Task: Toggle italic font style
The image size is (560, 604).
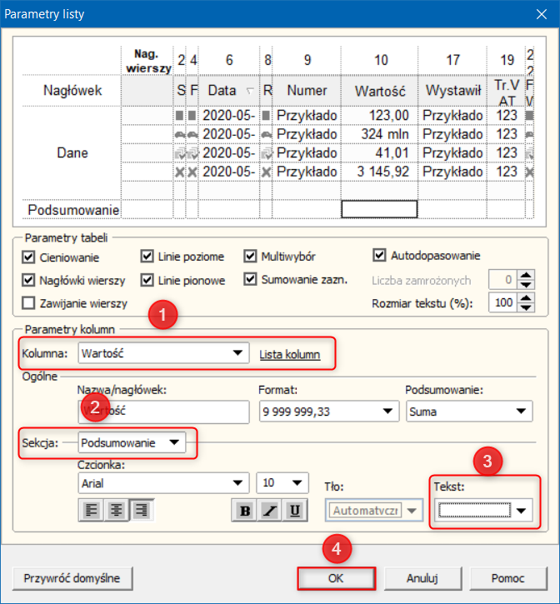Action: [x=270, y=511]
